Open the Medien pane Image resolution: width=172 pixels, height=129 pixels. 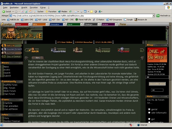coord(63,12)
